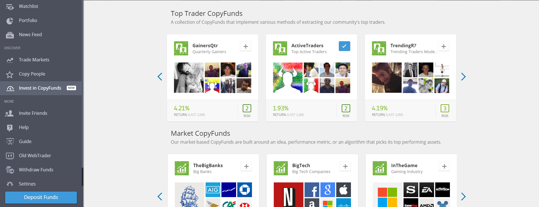Viewport: 539px width, 207px height.
Task: Click the Withdraw Funds coins icon
Action: tap(10, 170)
